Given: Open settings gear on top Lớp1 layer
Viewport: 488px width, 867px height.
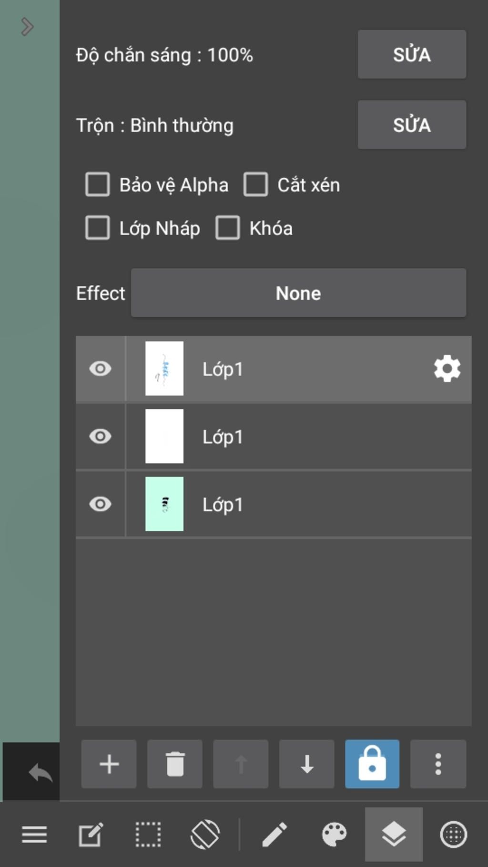Looking at the screenshot, I should click(x=447, y=368).
